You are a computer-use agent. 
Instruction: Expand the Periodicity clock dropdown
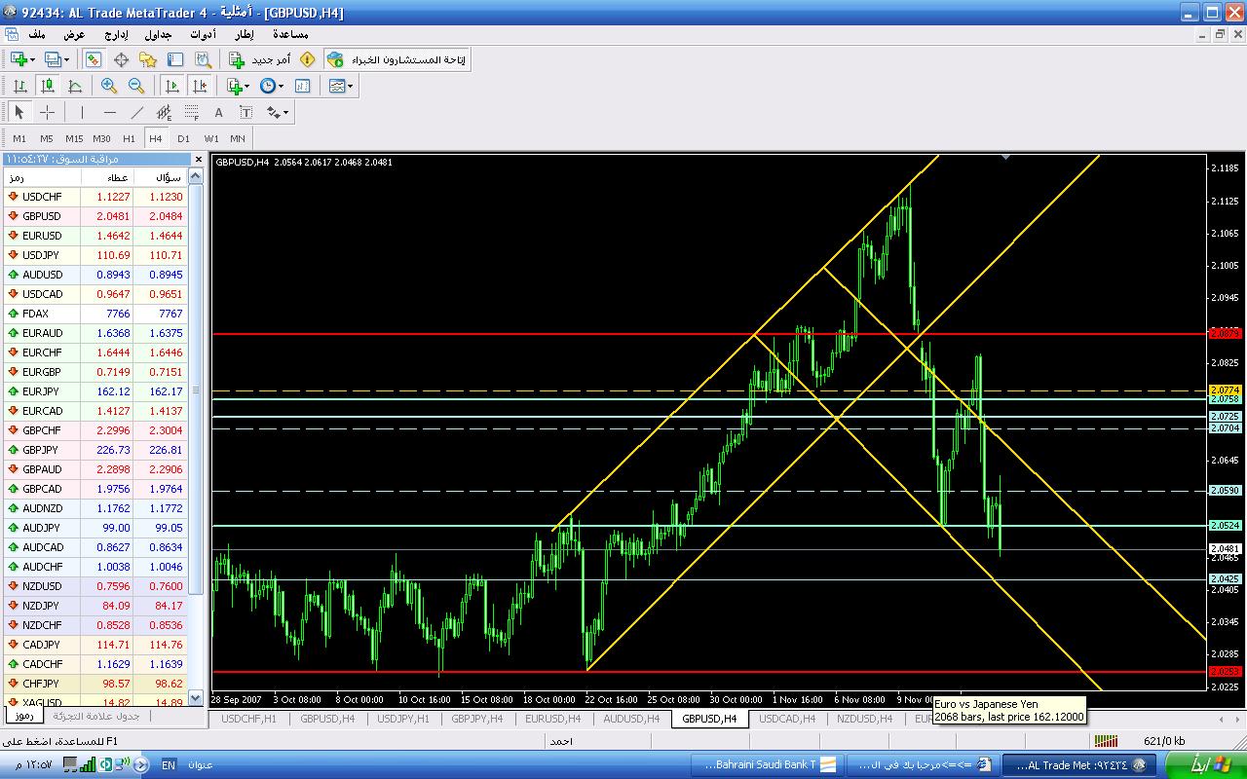pos(281,86)
